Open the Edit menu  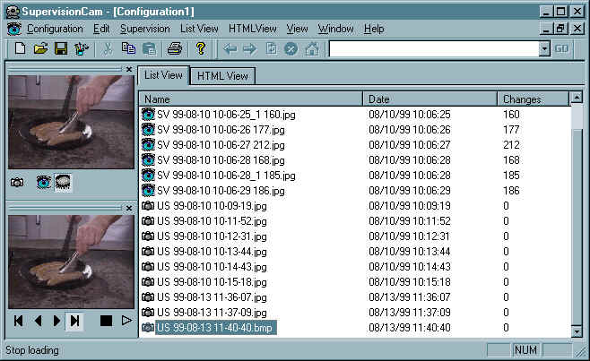(x=101, y=29)
